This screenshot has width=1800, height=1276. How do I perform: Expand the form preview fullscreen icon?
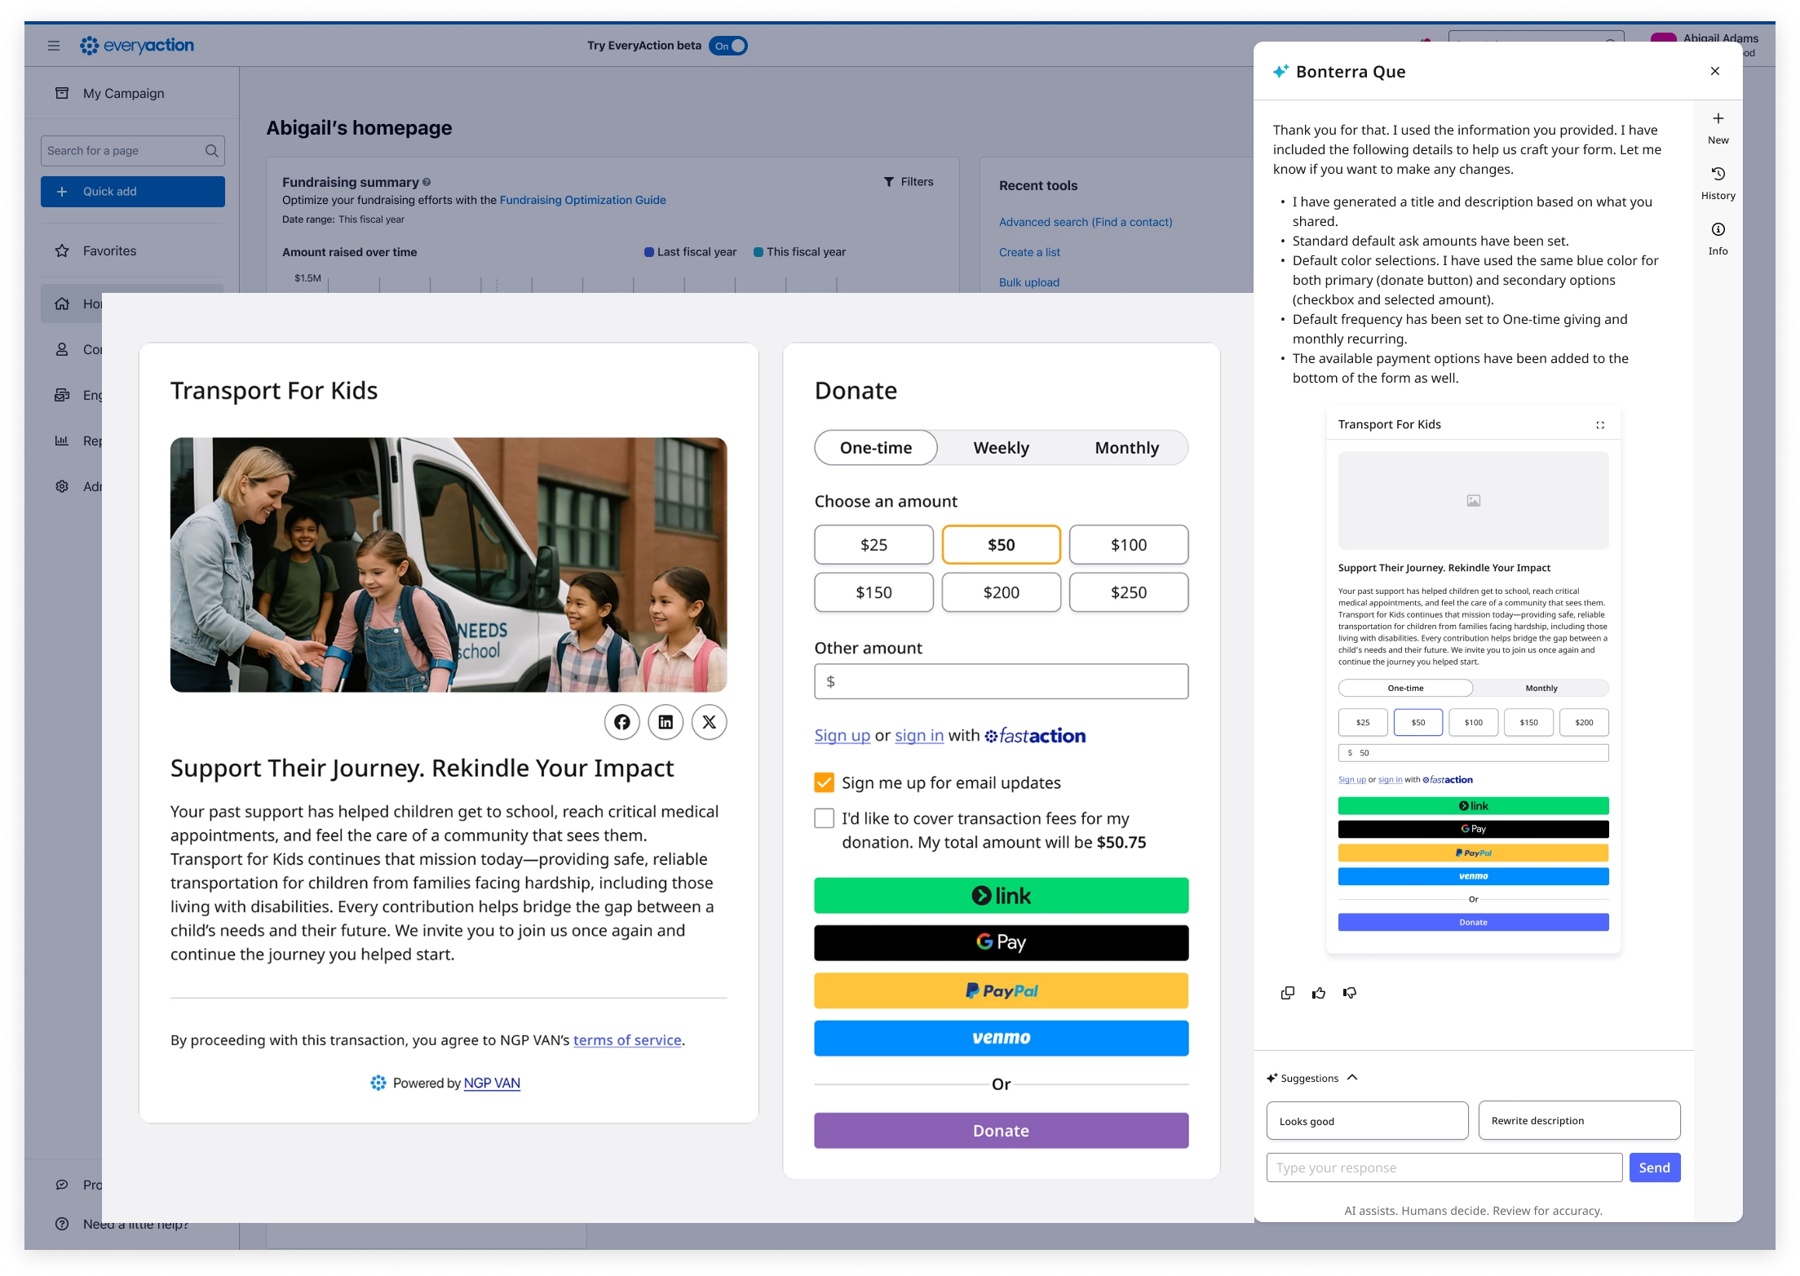click(1599, 425)
